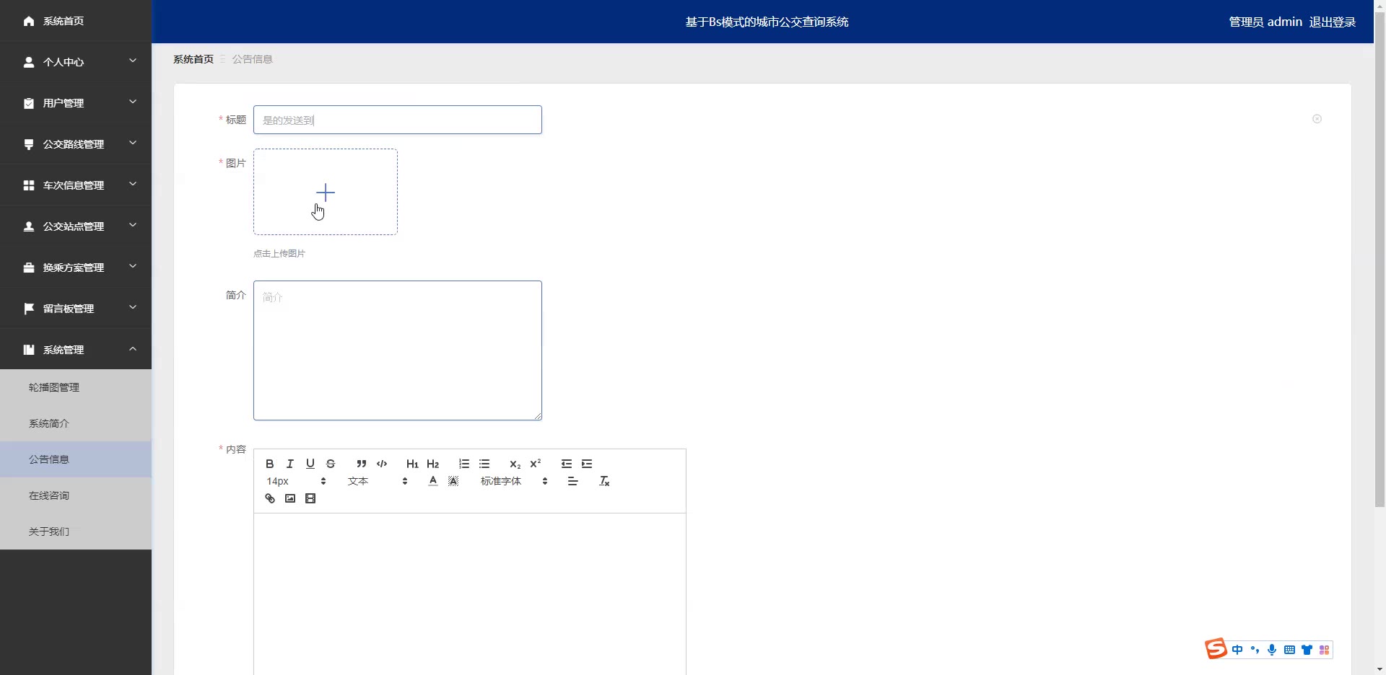Viewport: 1386px width, 675px height.
Task: Open the 标准字体 font dropdown
Action: (x=514, y=481)
